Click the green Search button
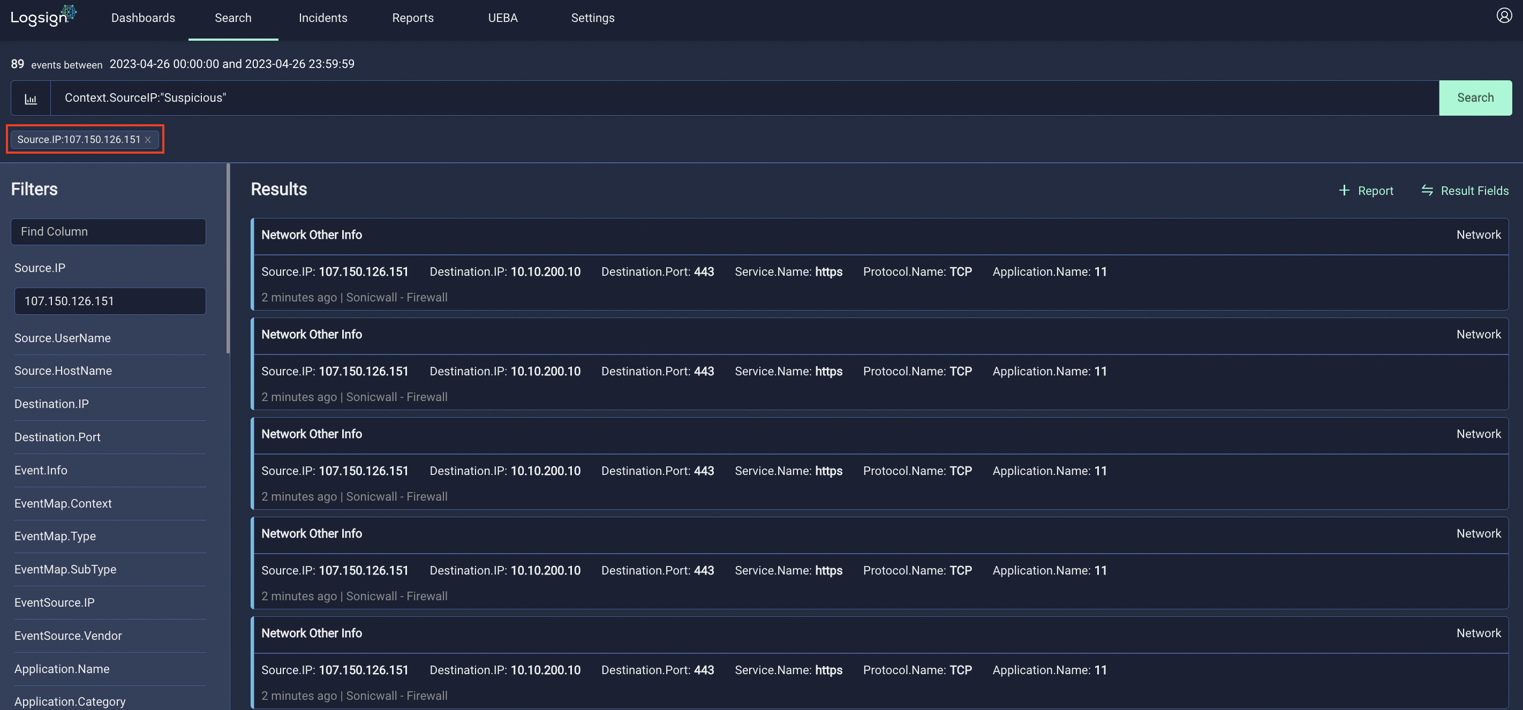The height and width of the screenshot is (710, 1523). tap(1475, 98)
